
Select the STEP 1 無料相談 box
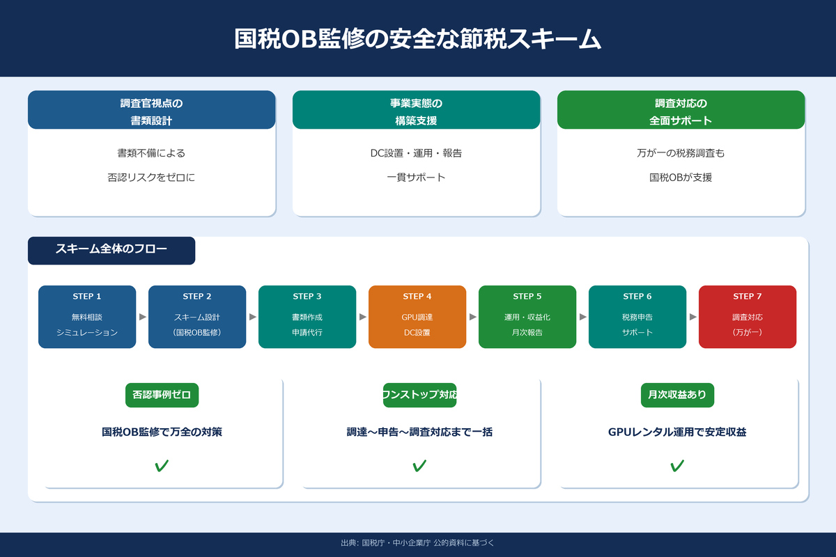pos(87,317)
